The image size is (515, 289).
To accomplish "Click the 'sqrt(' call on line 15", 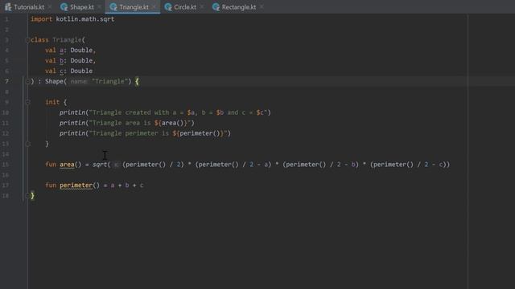I will point(101,165).
